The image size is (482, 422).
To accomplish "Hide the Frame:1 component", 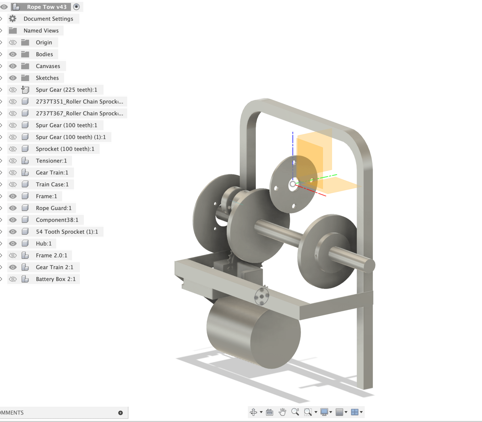I will 13,196.
